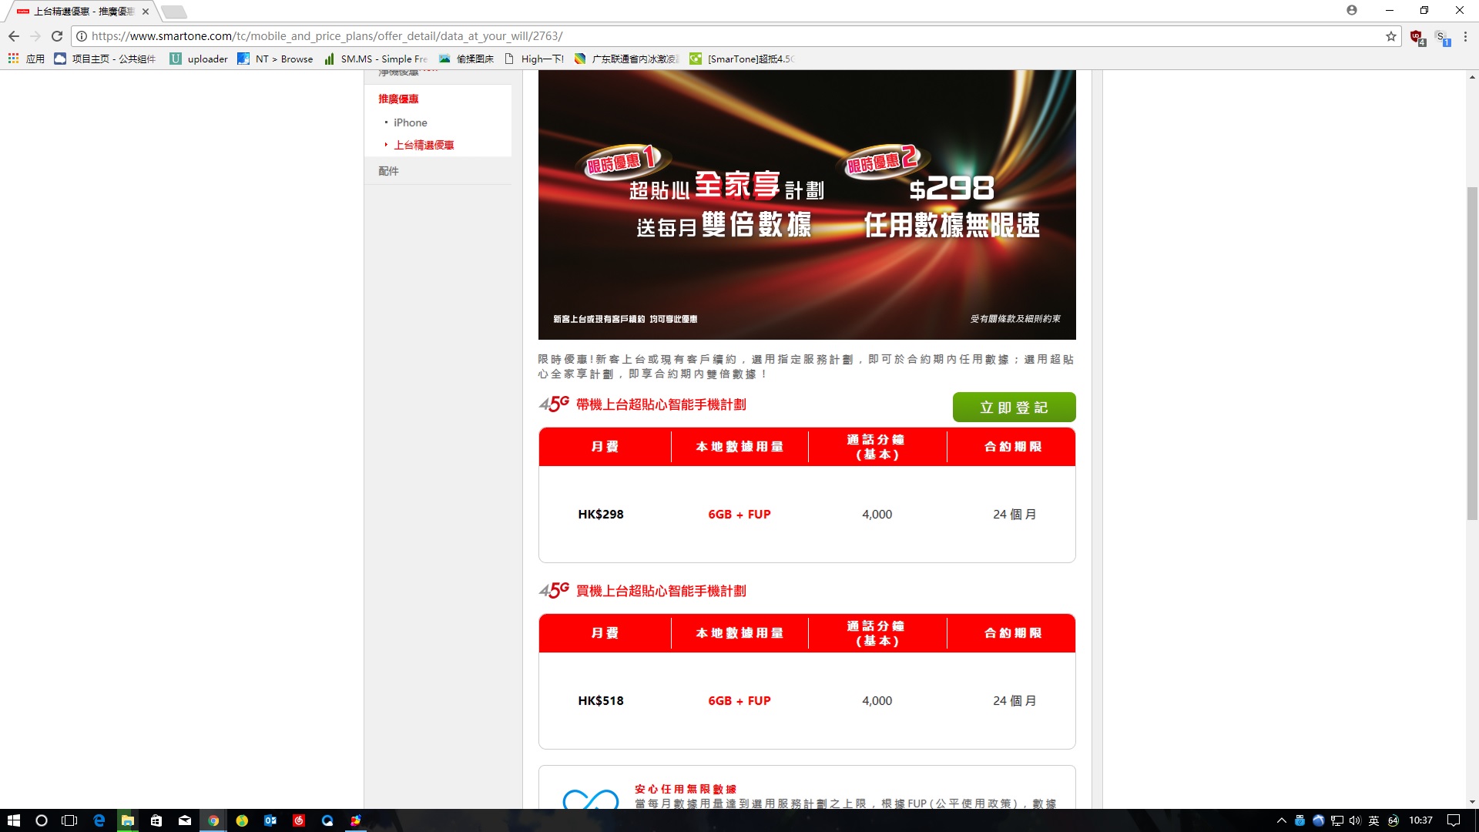Open the Chrome profile avatar icon

tap(1352, 10)
